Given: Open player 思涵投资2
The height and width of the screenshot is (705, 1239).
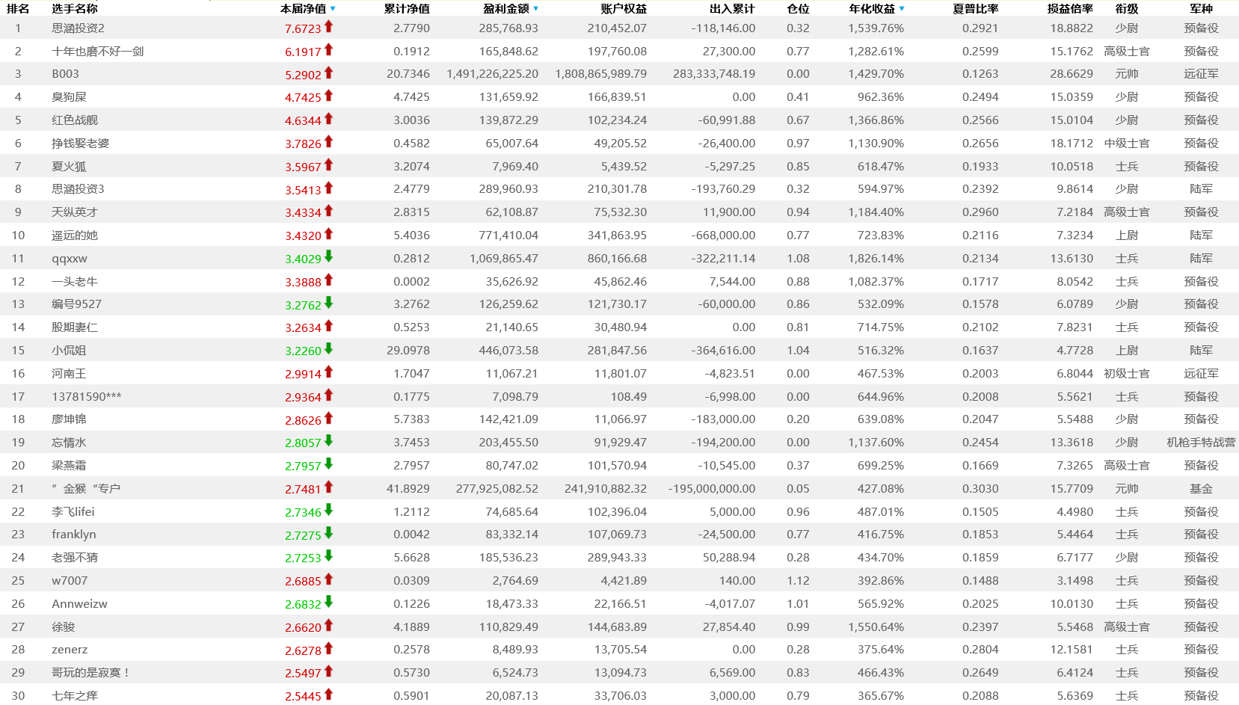Looking at the screenshot, I should click(x=79, y=28).
